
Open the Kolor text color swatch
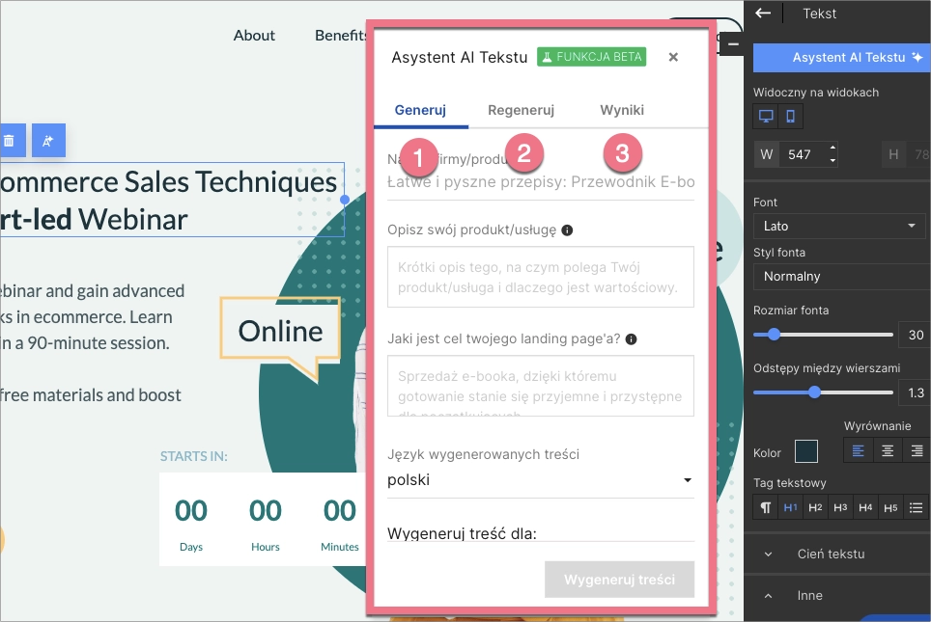point(805,451)
